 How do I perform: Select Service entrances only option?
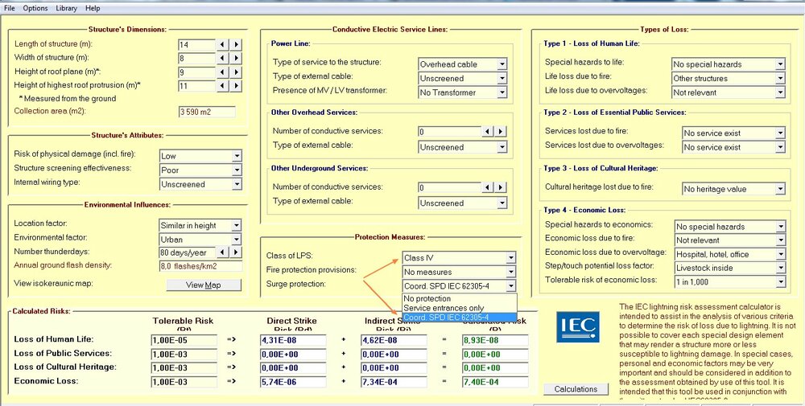[460, 308]
